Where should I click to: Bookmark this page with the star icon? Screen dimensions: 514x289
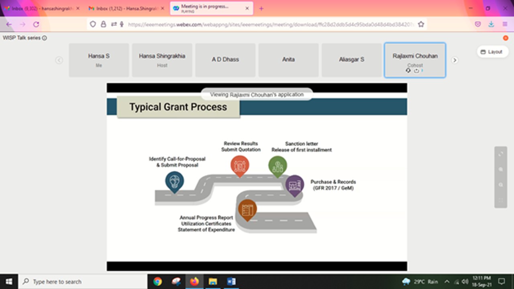click(421, 24)
